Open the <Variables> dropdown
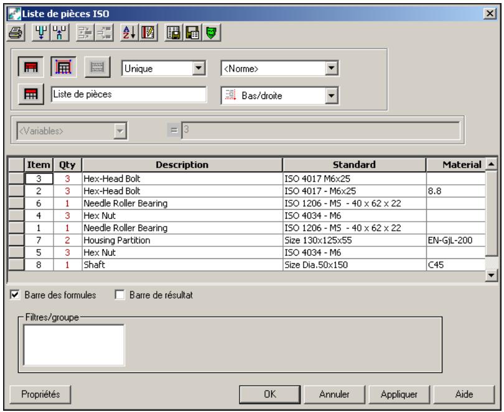 pyautogui.click(x=120, y=131)
